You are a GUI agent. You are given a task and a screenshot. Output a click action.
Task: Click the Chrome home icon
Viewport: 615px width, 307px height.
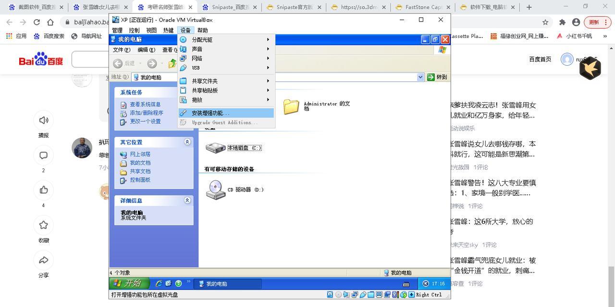pos(50,22)
